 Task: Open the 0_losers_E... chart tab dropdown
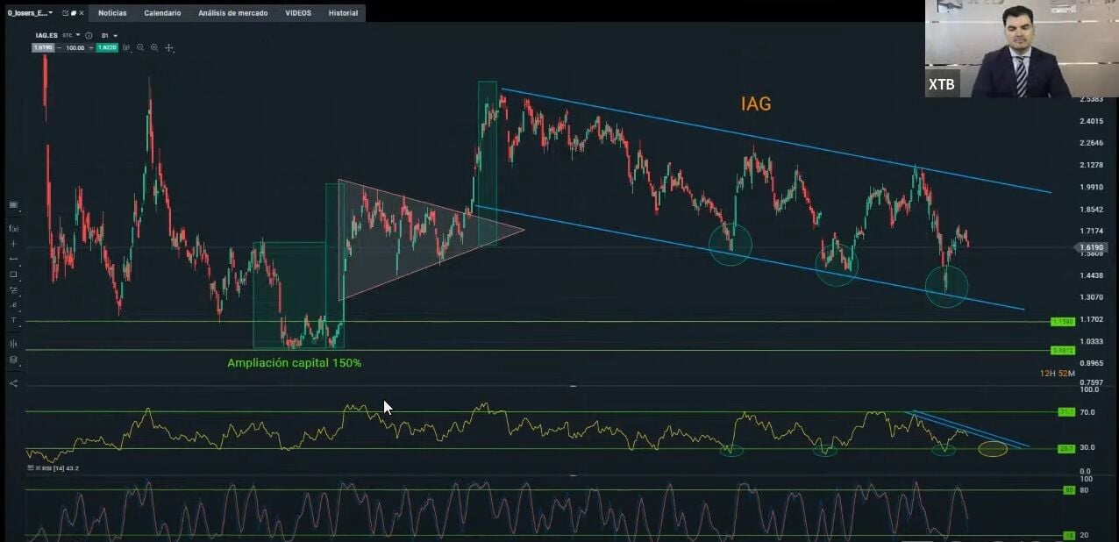[51, 13]
